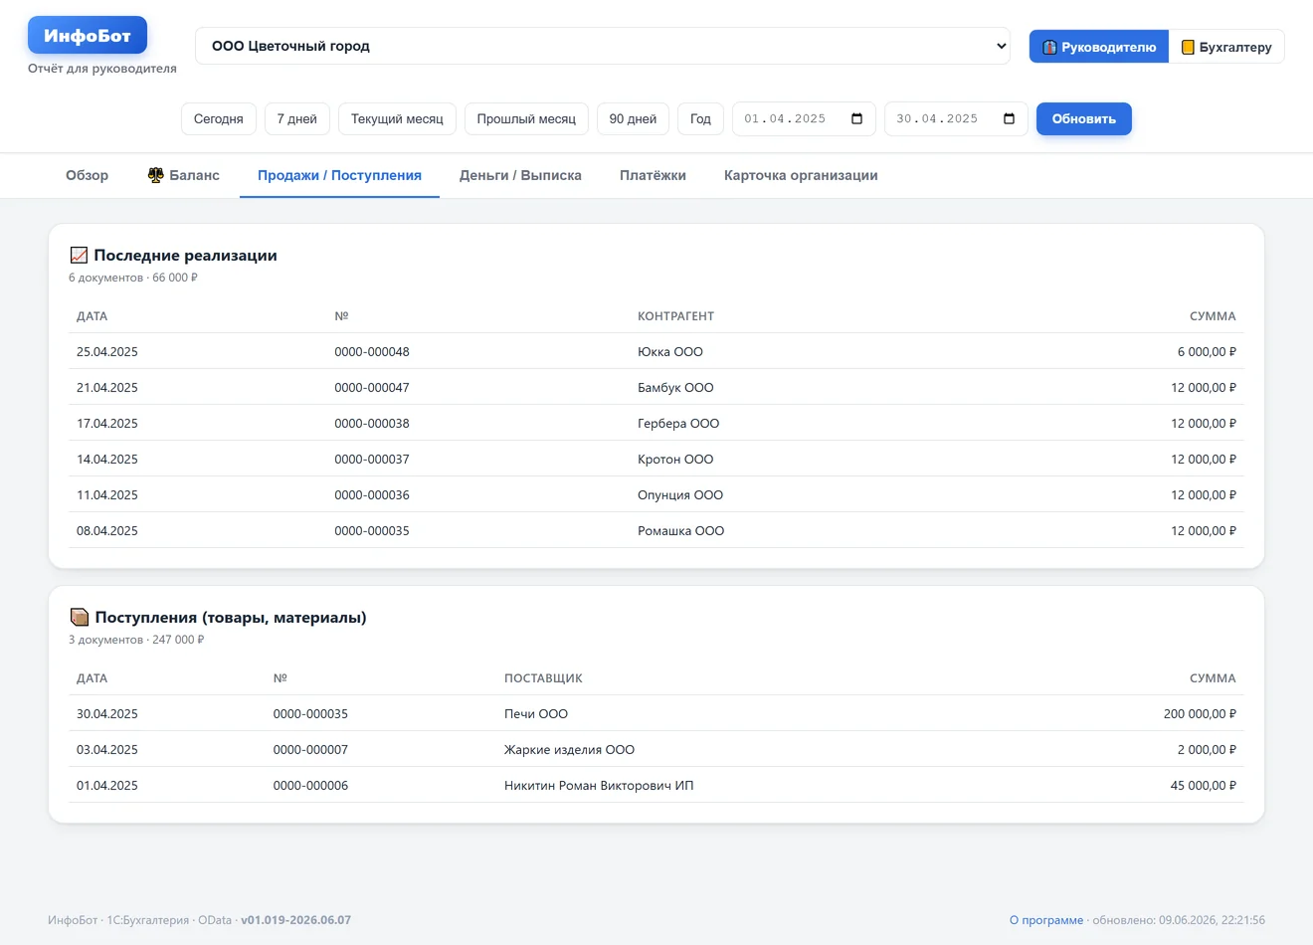Go to Карточка организации tab
Screen dimensions: 1313x945
click(x=801, y=175)
